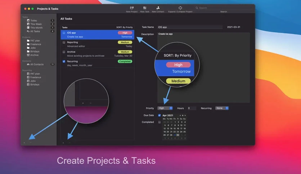This screenshot has height=174, width=301.
Task: Open the Birtdays report under Reporting
Action: [x=35, y=84]
